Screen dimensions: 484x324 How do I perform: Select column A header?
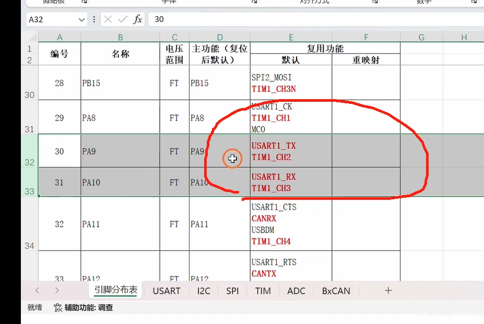[x=60, y=38]
